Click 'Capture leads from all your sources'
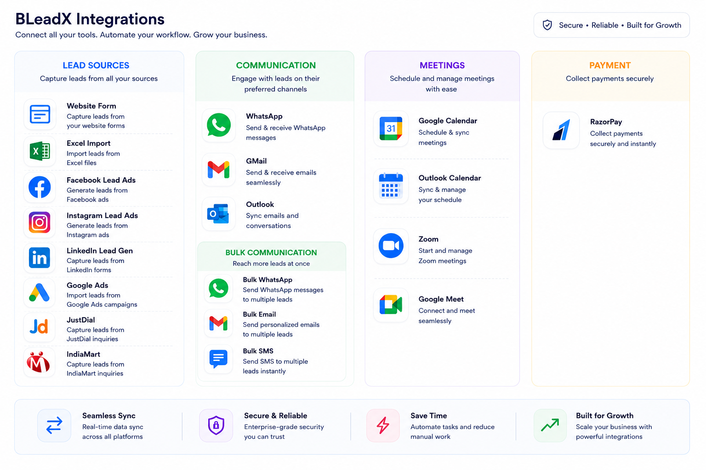 [99, 78]
